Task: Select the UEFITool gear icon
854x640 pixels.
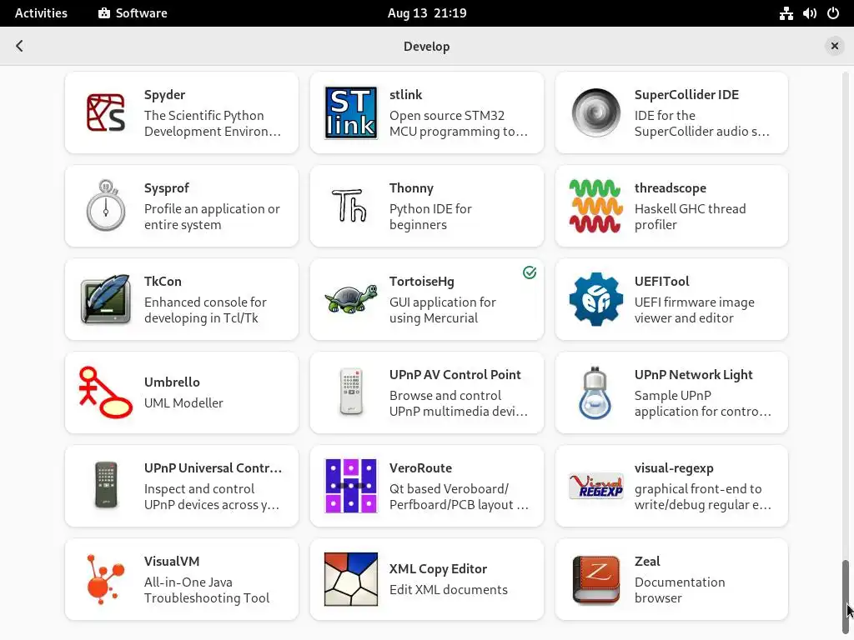Action: click(596, 299)
